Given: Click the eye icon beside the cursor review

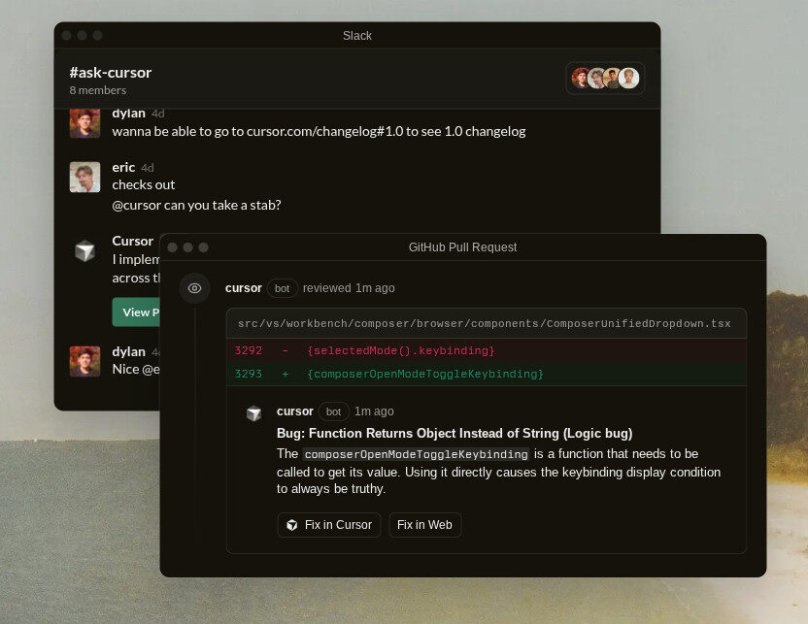Looking at the screenshot, I should [194, 288].
